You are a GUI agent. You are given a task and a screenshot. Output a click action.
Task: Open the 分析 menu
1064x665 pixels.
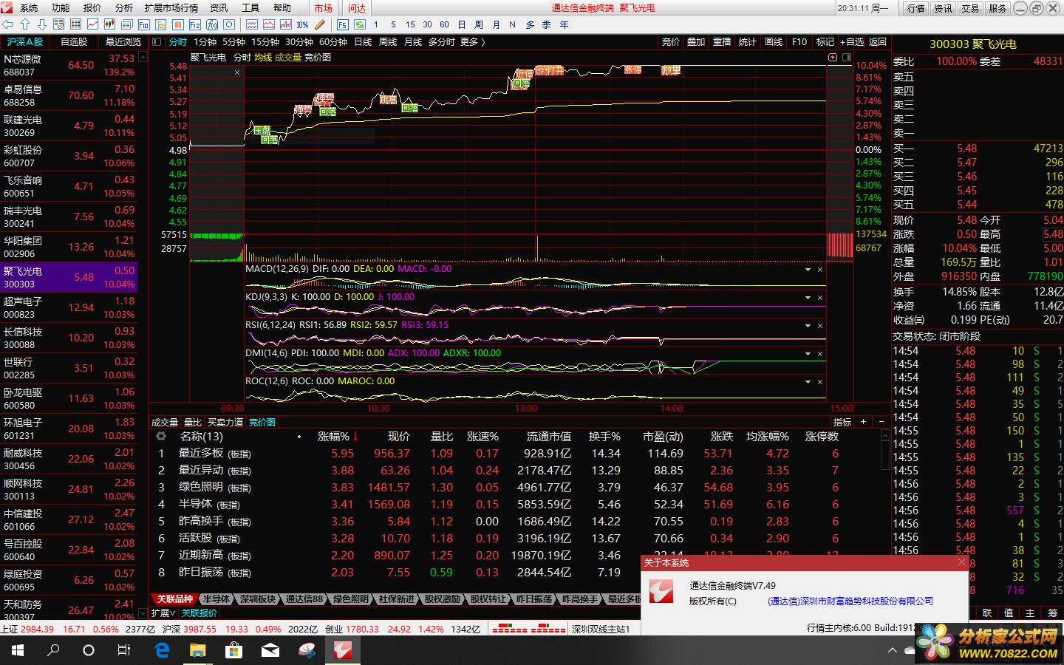pos(124,7)
